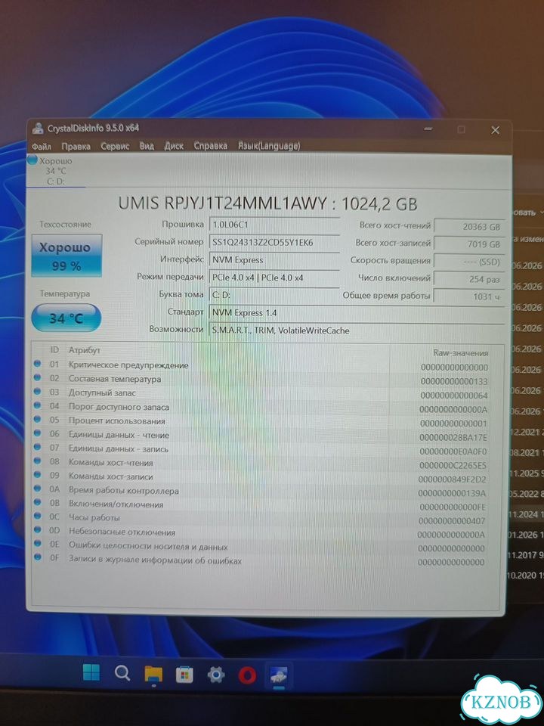This screenshot has width=544, height=726.
Task: Click status dot of Небезопасные отключения row
Action: pos(38,530)
